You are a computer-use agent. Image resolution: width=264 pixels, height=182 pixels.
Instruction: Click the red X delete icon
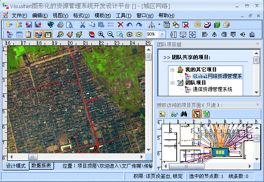point(120,25)
